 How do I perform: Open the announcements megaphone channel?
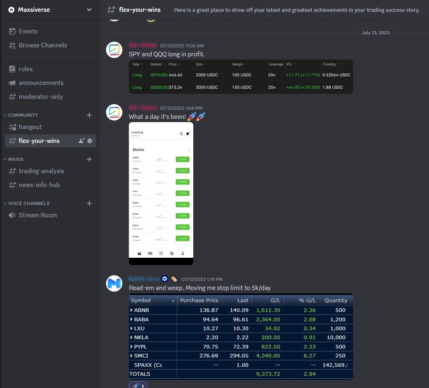tap(51, 83)
